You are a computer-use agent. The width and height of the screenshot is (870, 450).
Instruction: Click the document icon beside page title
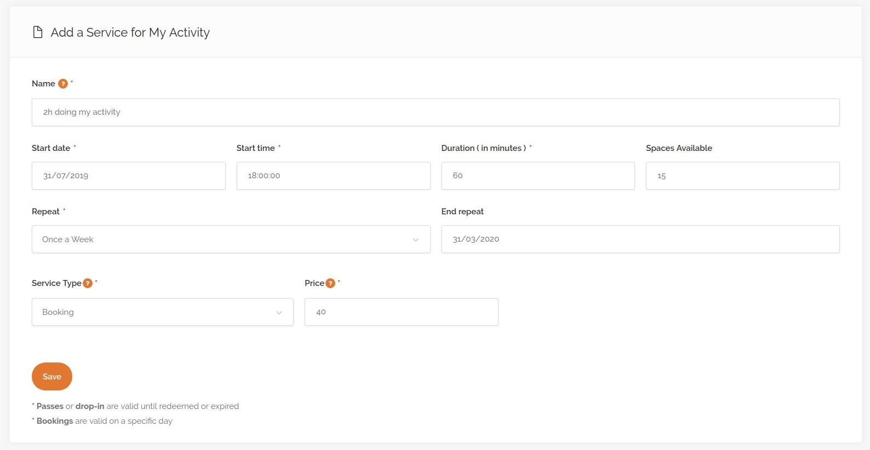[x=38, y=32]
